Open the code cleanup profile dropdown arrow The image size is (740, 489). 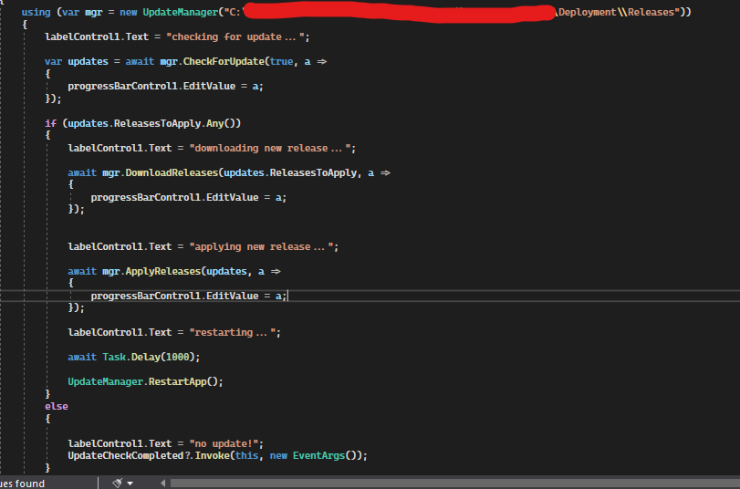(x=130, y=484)
